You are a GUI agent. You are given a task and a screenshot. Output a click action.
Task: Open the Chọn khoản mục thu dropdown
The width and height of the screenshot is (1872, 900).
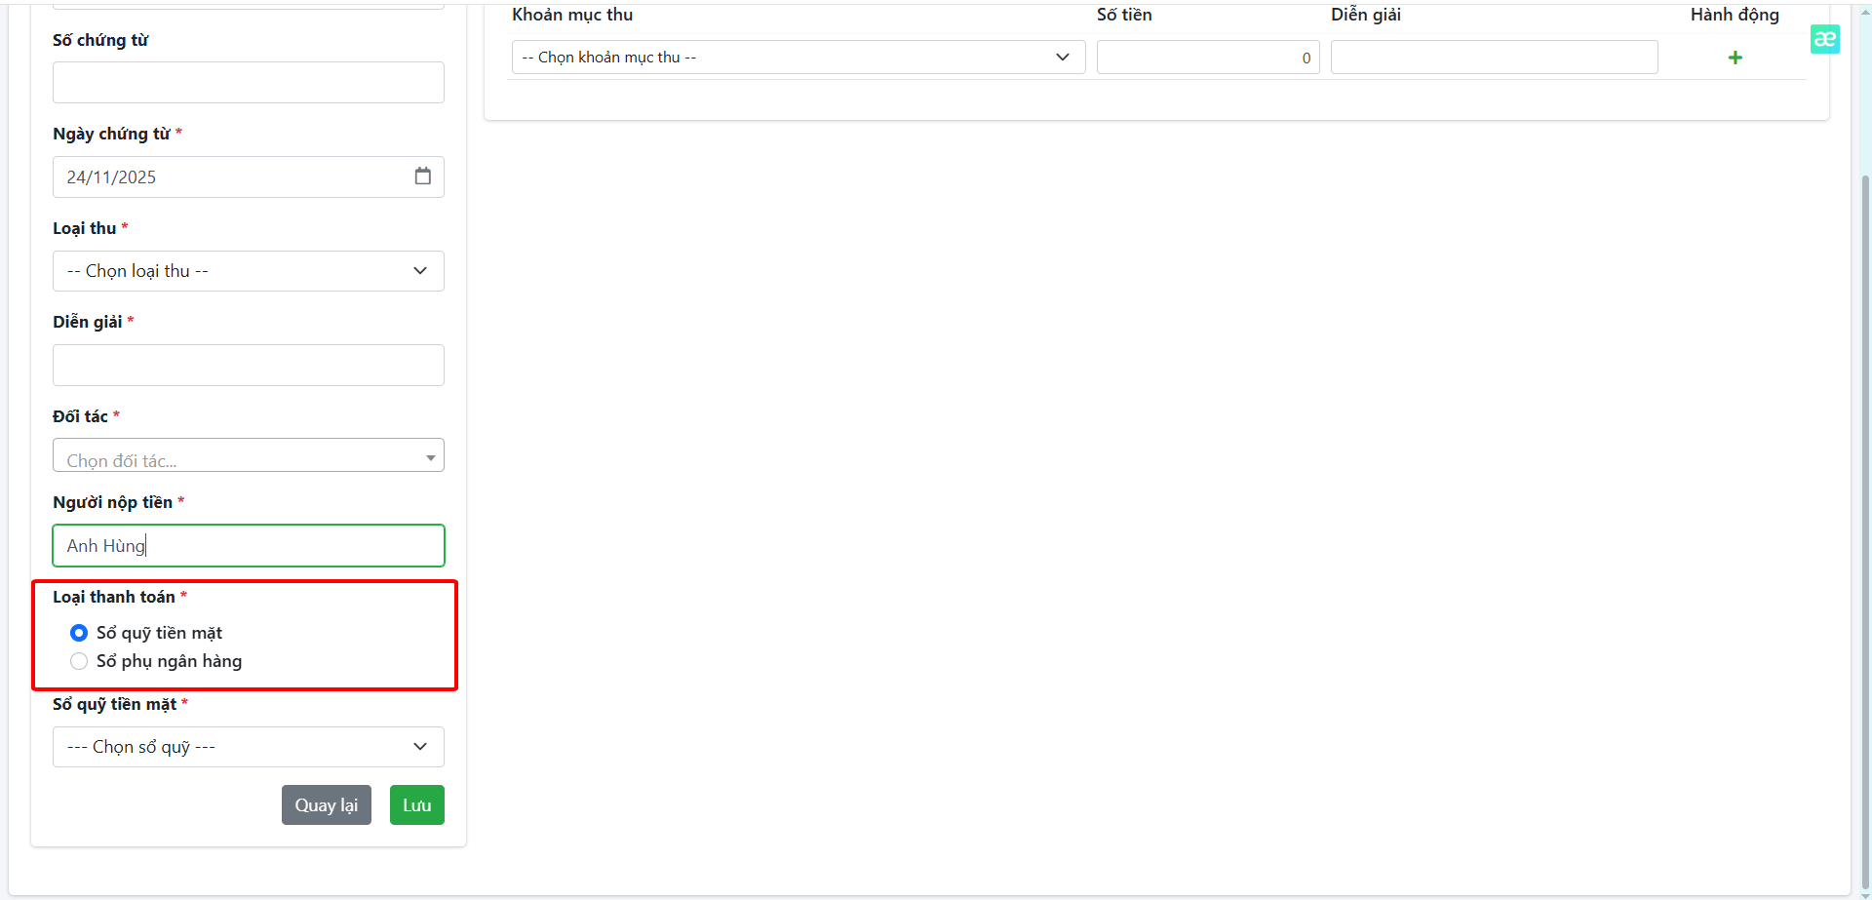(x=798, y=58)
